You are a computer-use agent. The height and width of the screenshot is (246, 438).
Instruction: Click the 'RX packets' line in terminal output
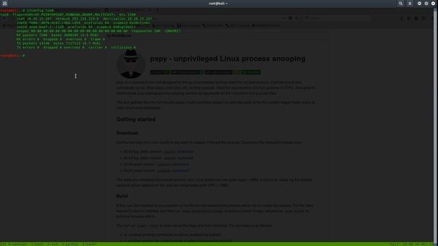pyautogui.click(x=57, y=35)
